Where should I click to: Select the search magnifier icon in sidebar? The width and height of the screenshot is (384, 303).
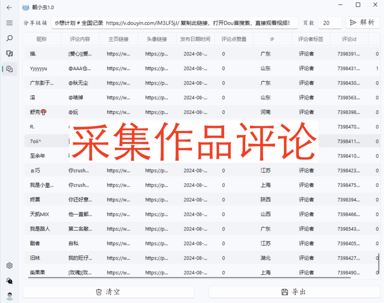[9, 38]
